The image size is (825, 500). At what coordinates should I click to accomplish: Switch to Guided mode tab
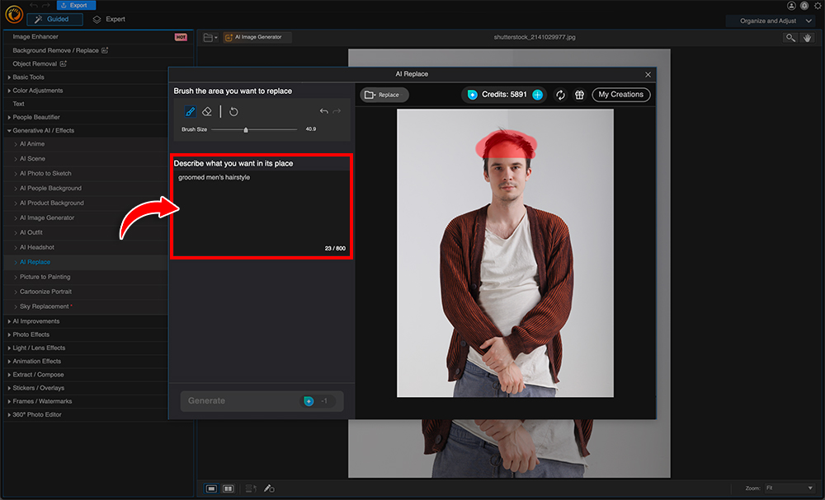[54, 20]
